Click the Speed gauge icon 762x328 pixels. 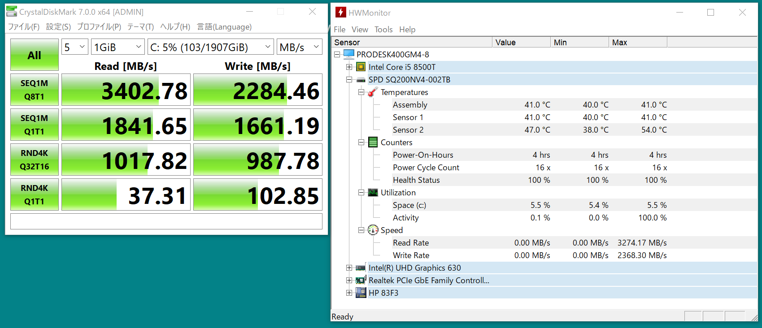click(x=373, y=230)
